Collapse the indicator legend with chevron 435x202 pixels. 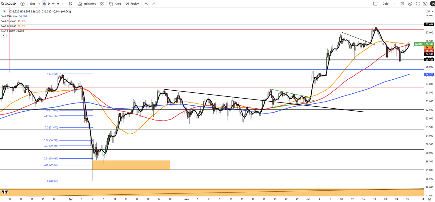3,36
